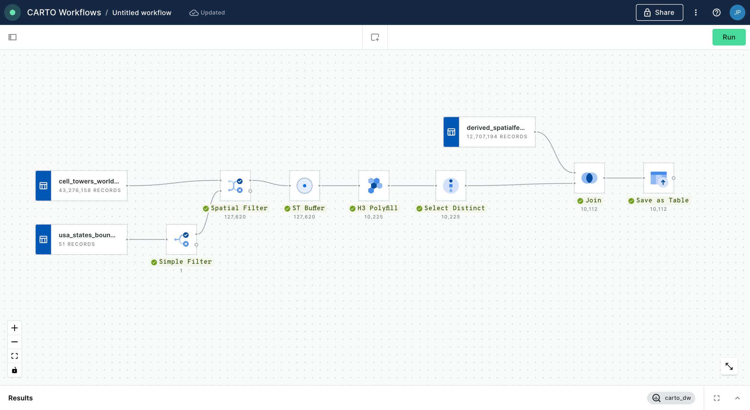The image size is (750, 410).
Task: Select the Spatial Filter node
Action: click(x=235, y=186)
